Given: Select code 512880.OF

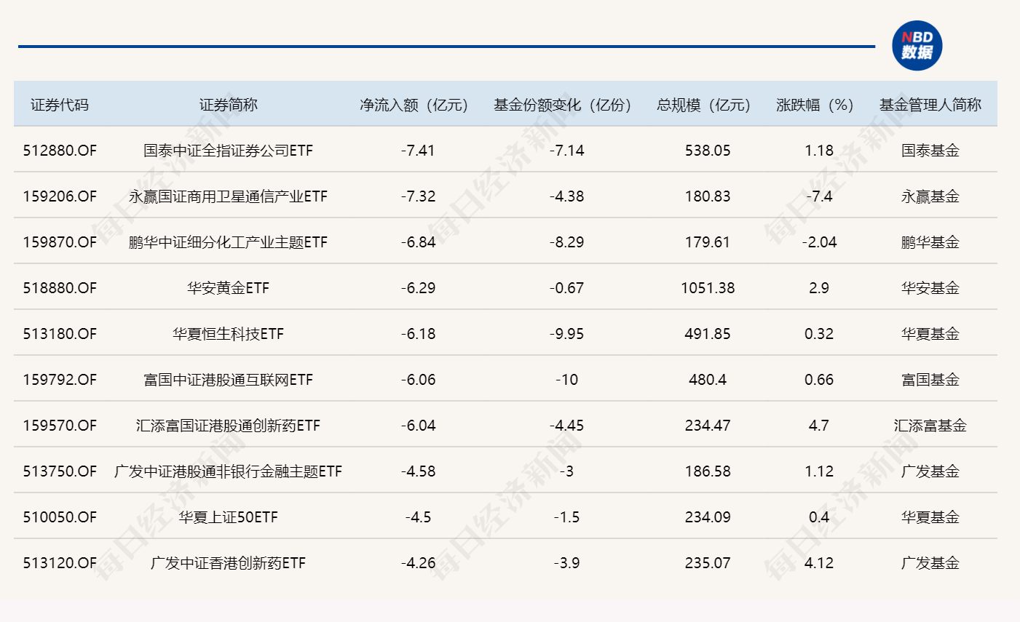Looking at the screenshot, I should 60,151.
